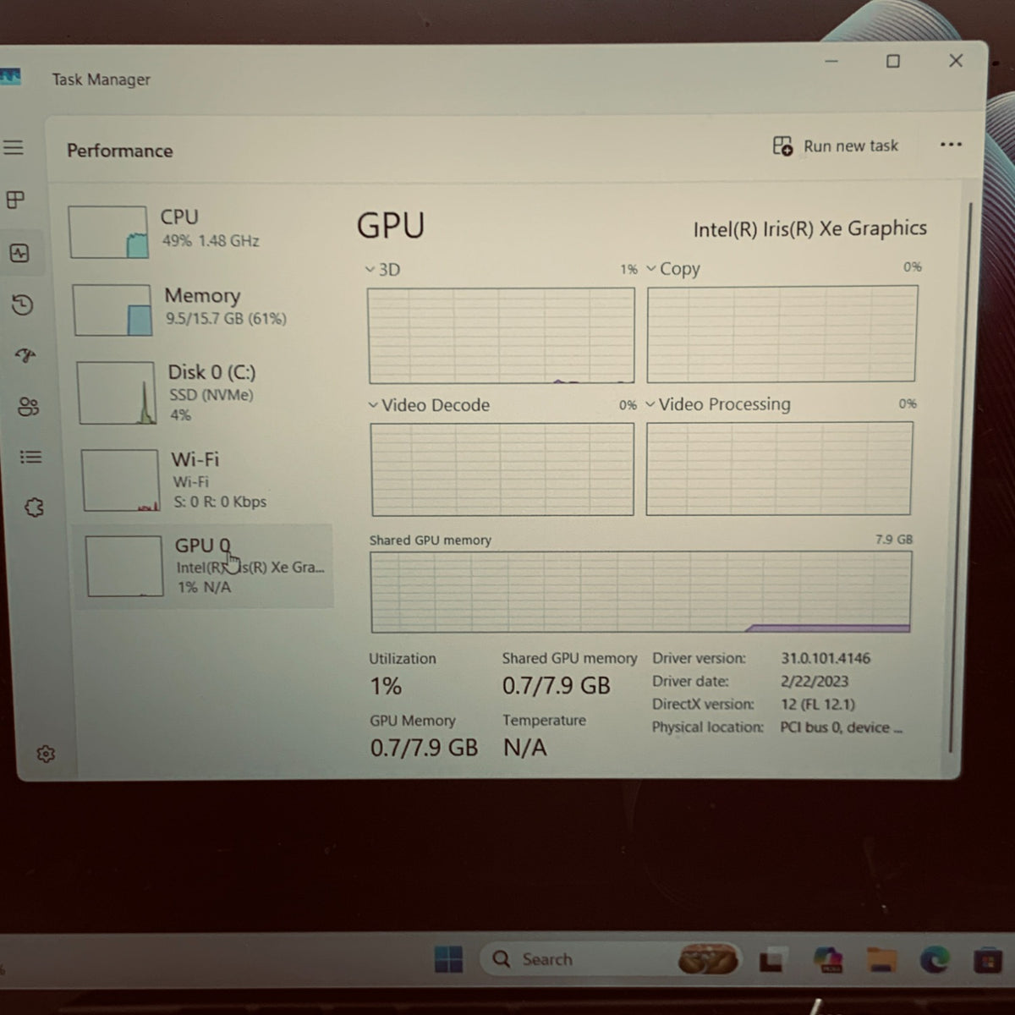This screenshot has width=1015, height=1015.
Task: Click the Temperature N/A value
Action: [x=525, y=748]
